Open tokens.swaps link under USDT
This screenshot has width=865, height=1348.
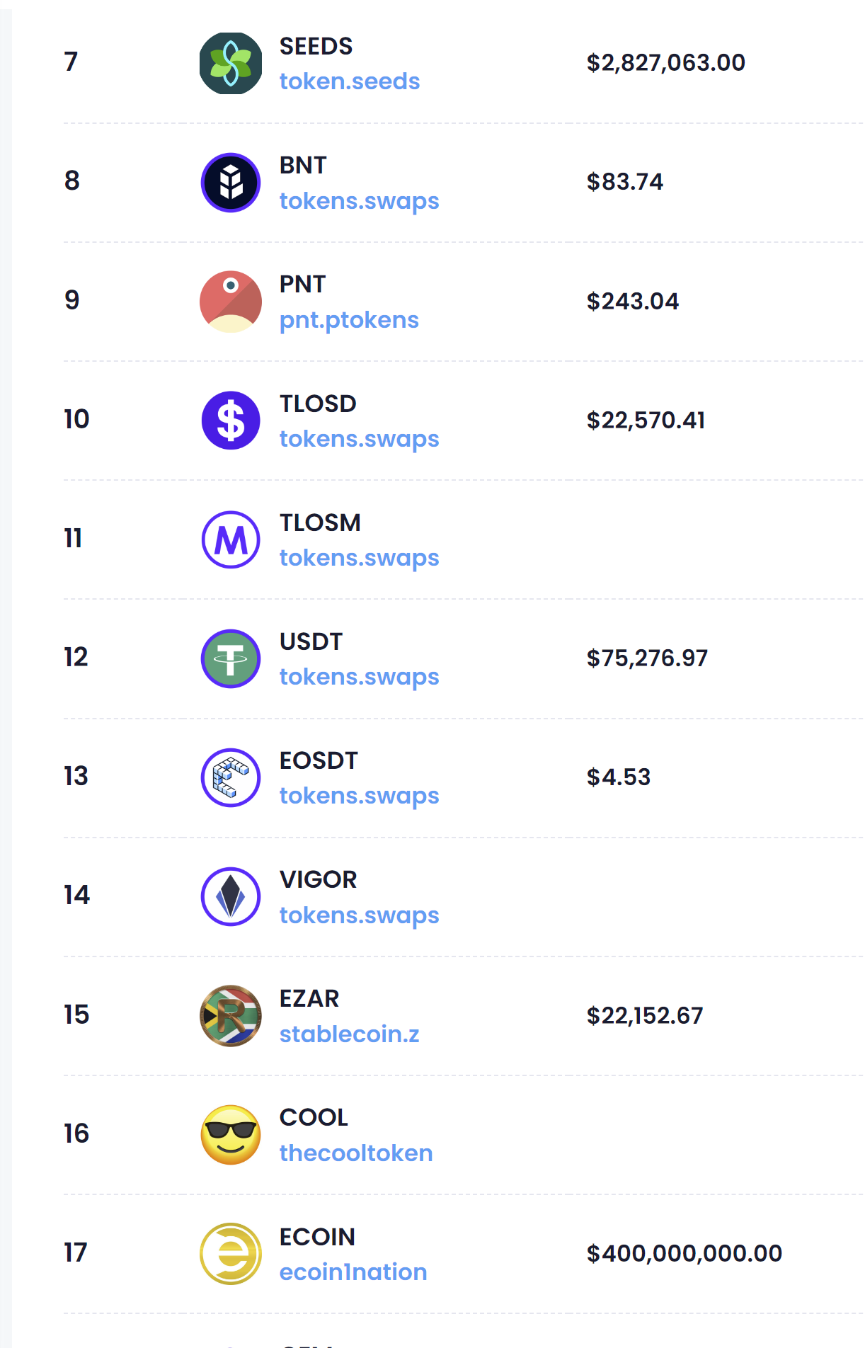click(x=359, y=677)
